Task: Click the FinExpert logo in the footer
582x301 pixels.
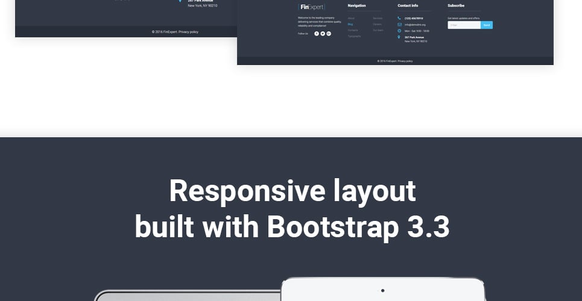Action: pos(311,7)
